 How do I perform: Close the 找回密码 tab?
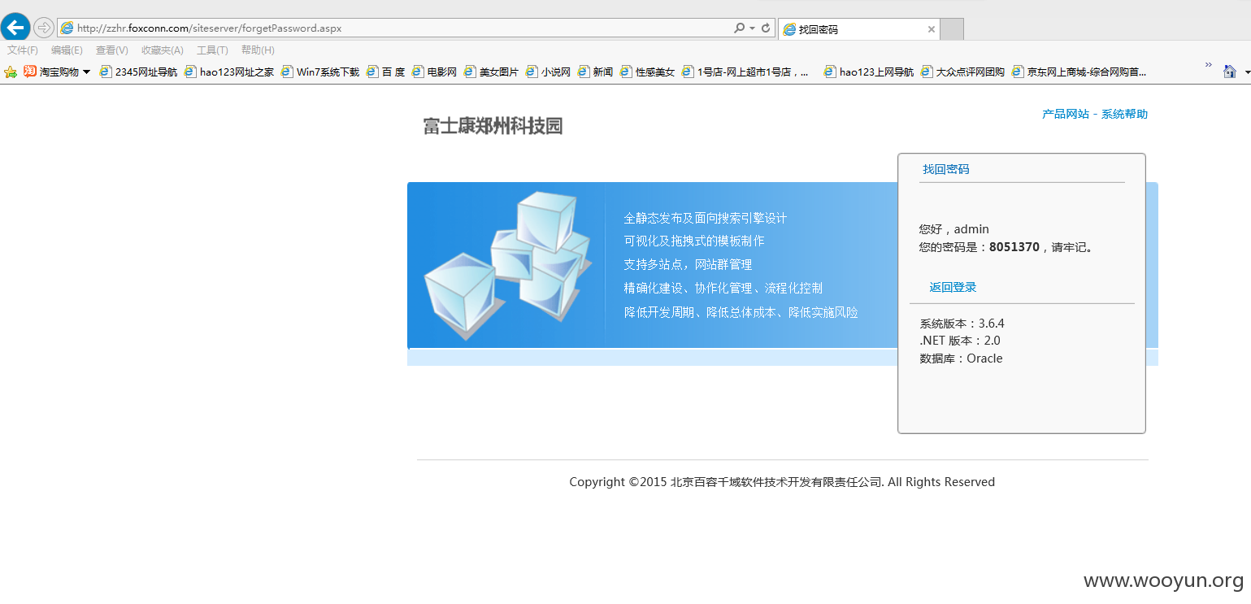pos(932,29)
